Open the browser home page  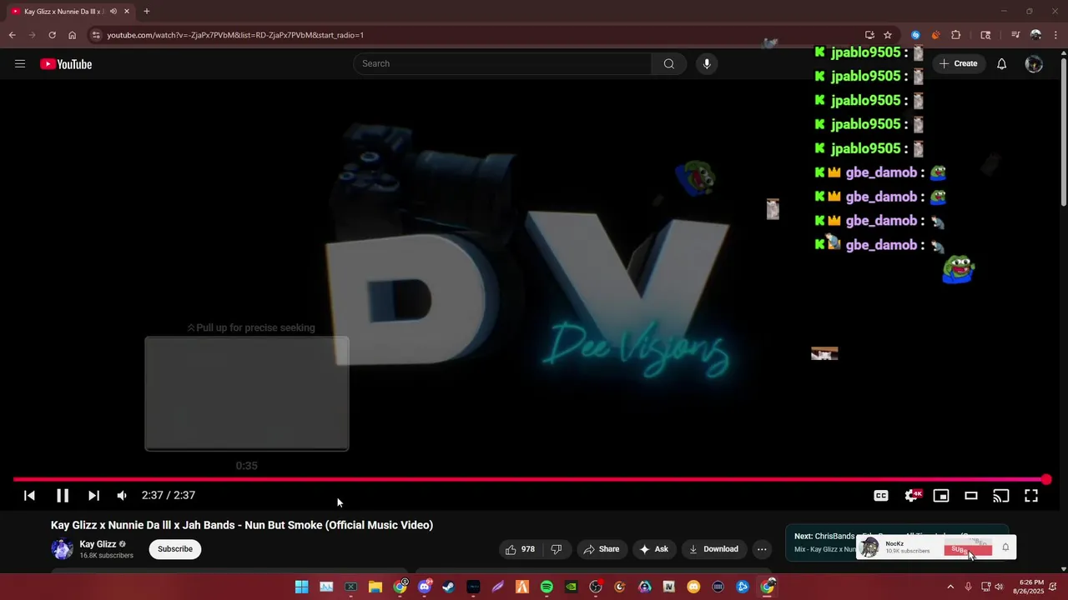tap(73, 35)
